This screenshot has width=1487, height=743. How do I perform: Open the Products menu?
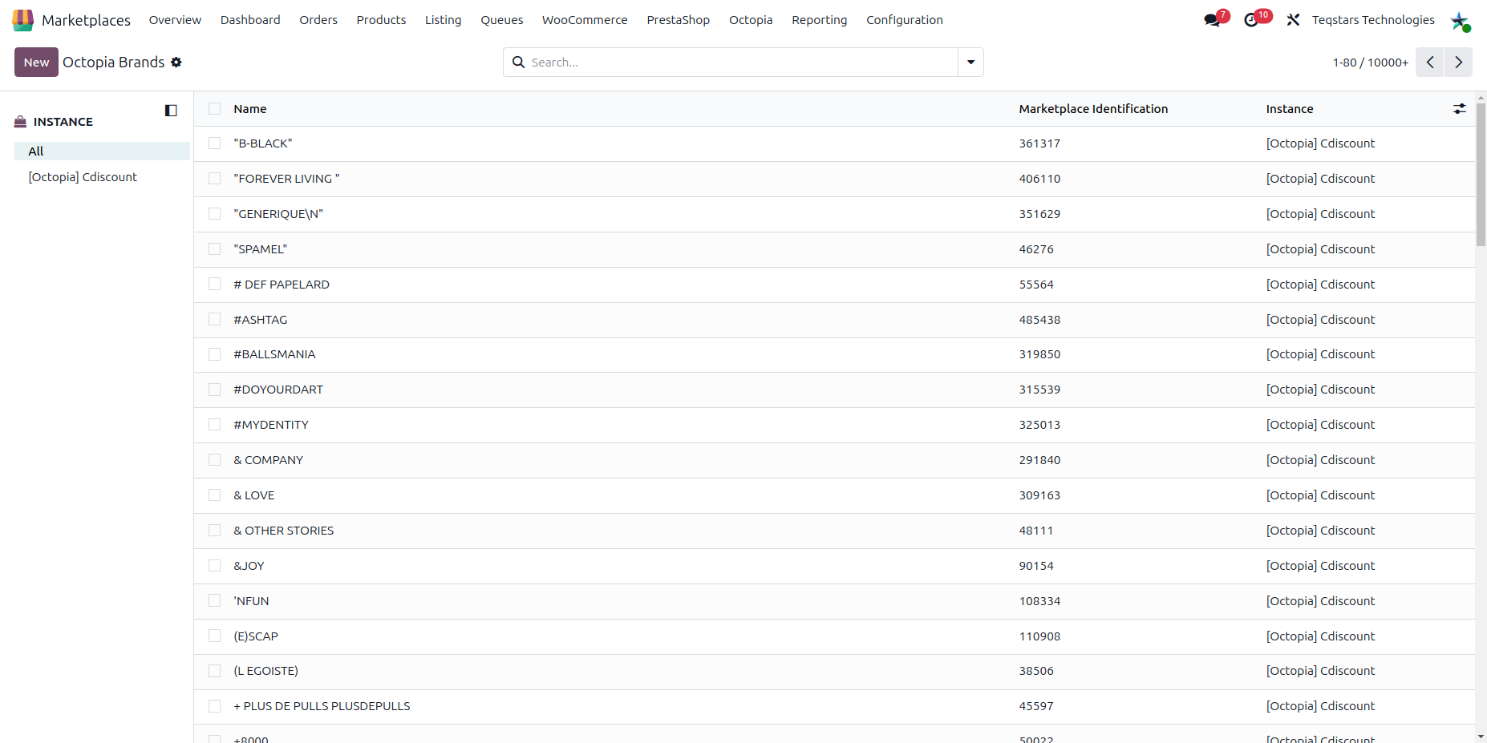tap(381, 20)
